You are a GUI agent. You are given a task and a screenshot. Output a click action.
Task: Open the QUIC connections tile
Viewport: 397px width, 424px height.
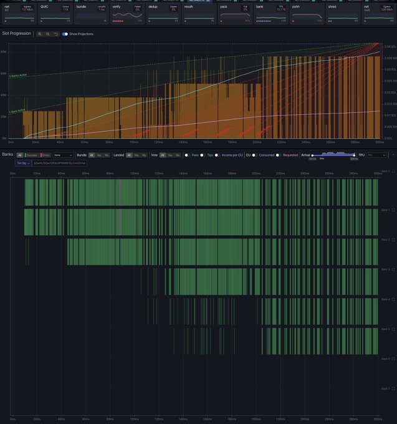point(55,14)
